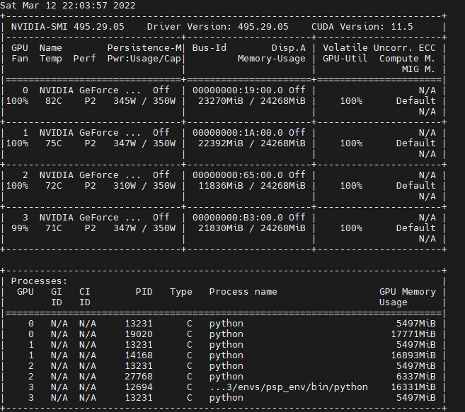Click PID '27768'
This screenshot has height=412, width=465.
point(139,377)
